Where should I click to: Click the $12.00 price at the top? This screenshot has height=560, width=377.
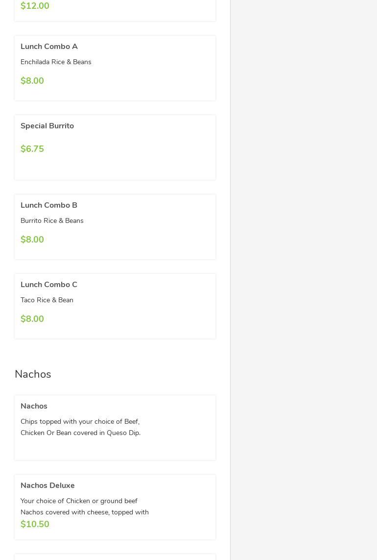click(35, 6)
